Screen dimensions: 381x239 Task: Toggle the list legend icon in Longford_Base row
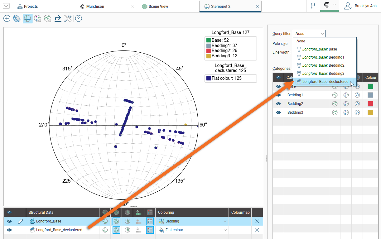[x=150, y=221]
